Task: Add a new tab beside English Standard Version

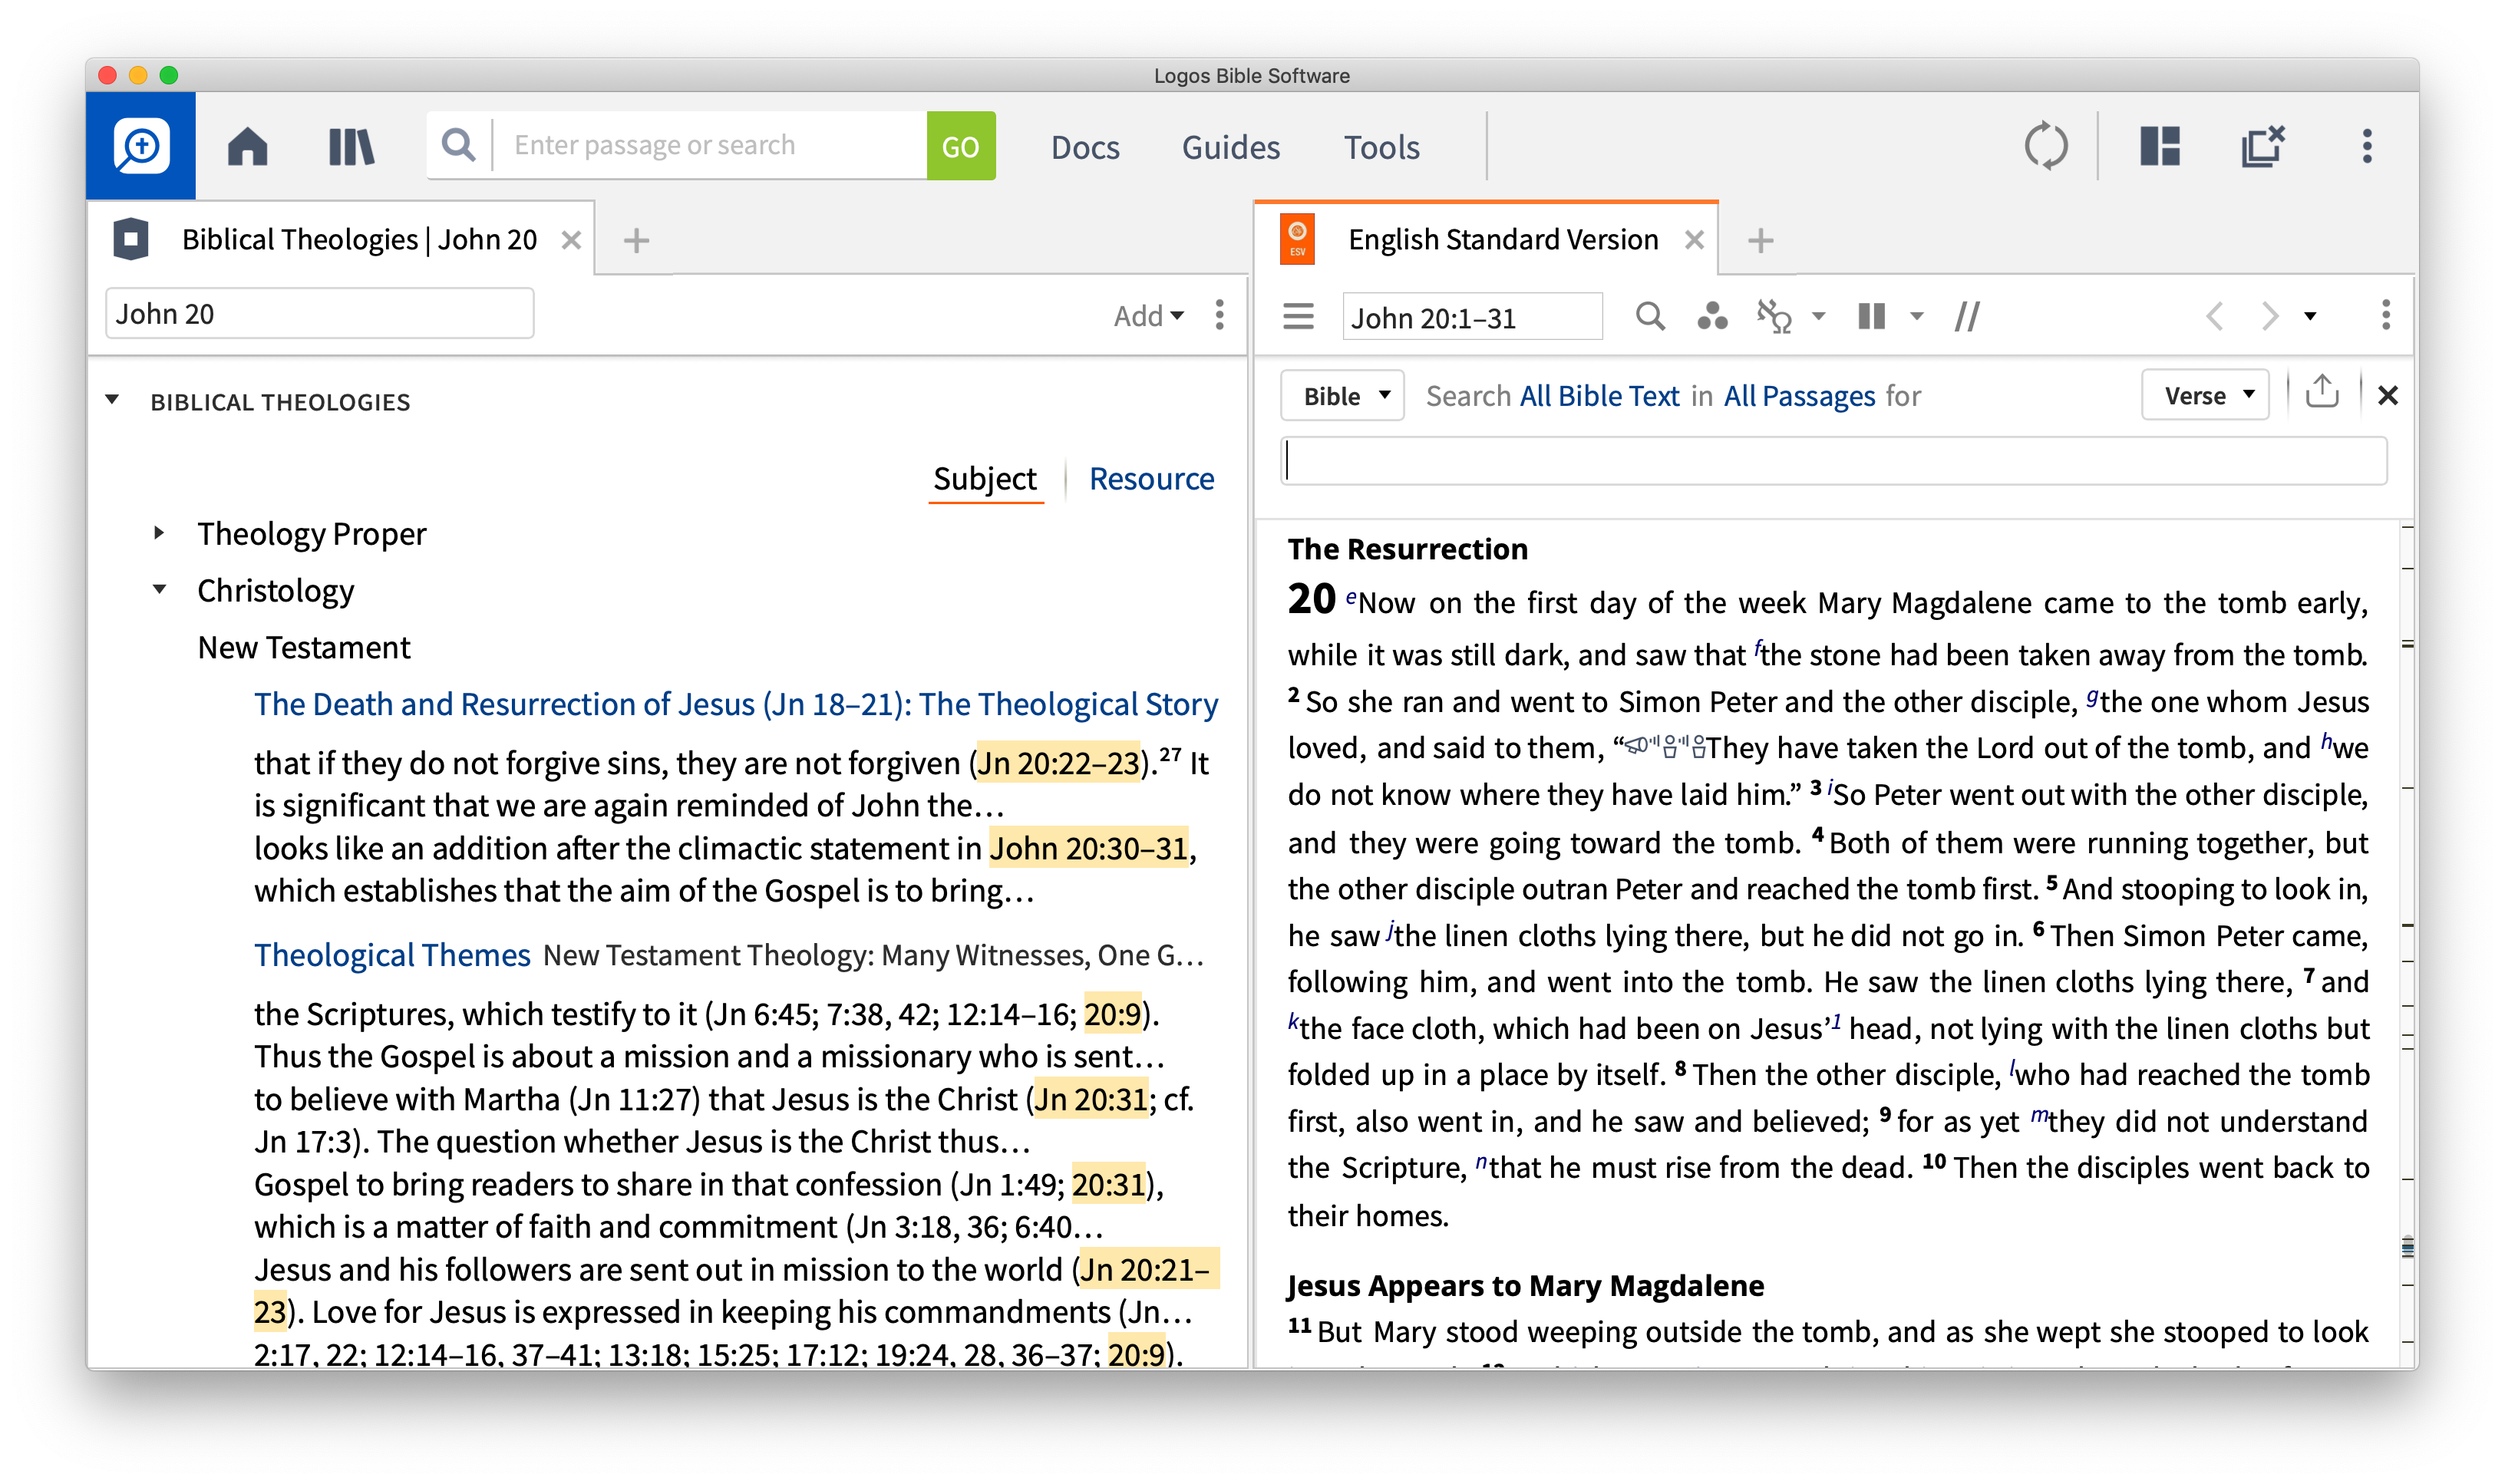Action: coord(1759,240)
